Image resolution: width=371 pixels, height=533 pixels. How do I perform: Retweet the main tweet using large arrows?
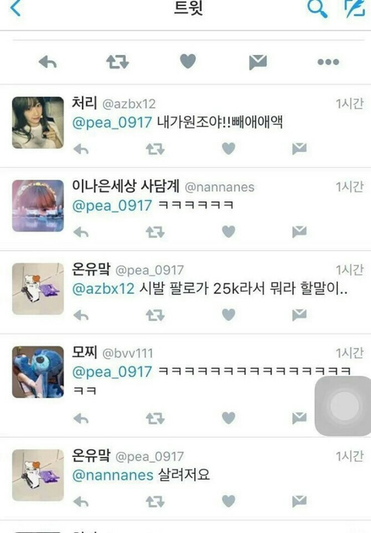point(117,62)
